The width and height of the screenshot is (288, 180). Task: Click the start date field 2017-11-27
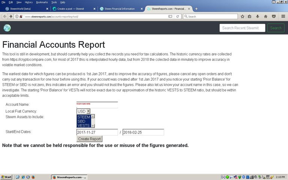coord(97,132)
